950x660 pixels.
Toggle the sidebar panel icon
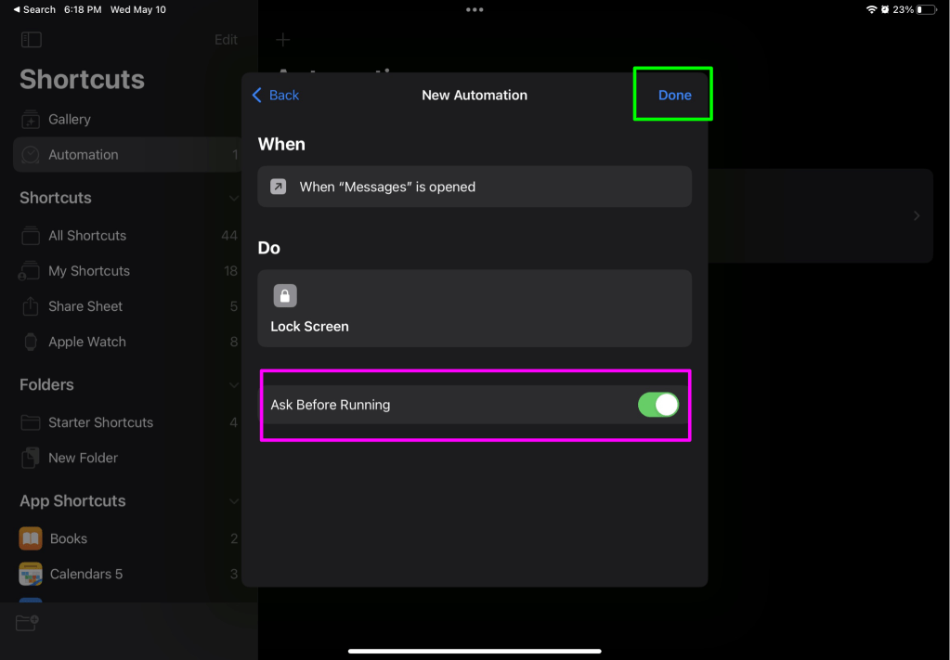pyautogui.click(x=31, y=40)
